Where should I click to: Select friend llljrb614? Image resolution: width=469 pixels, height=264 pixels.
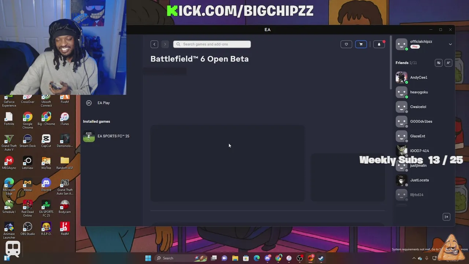[417, 195]
